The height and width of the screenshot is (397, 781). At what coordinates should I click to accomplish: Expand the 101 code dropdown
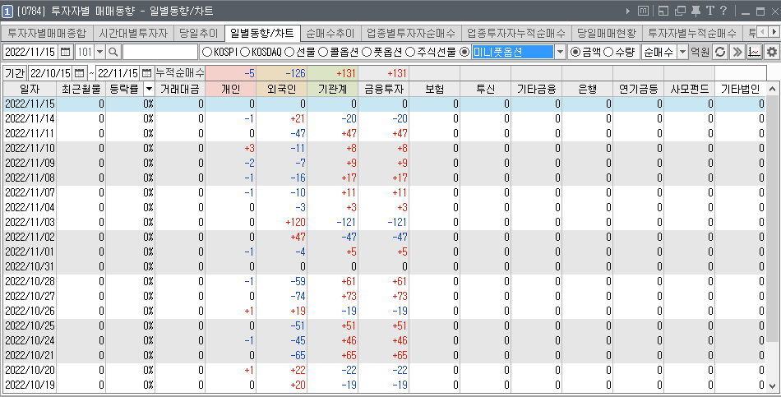(99, 52)
